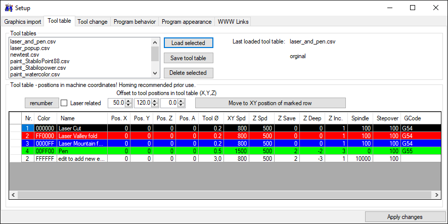Image resolution: width=448 pixels, height=224 pixels.
Task: Click tool tables list down arrow
Action: tap(155, 73)
